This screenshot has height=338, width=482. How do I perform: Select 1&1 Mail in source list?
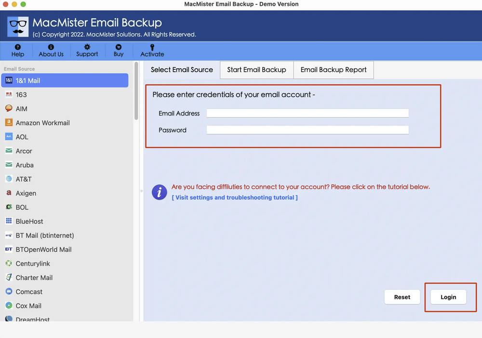click(x=65, y=80)
